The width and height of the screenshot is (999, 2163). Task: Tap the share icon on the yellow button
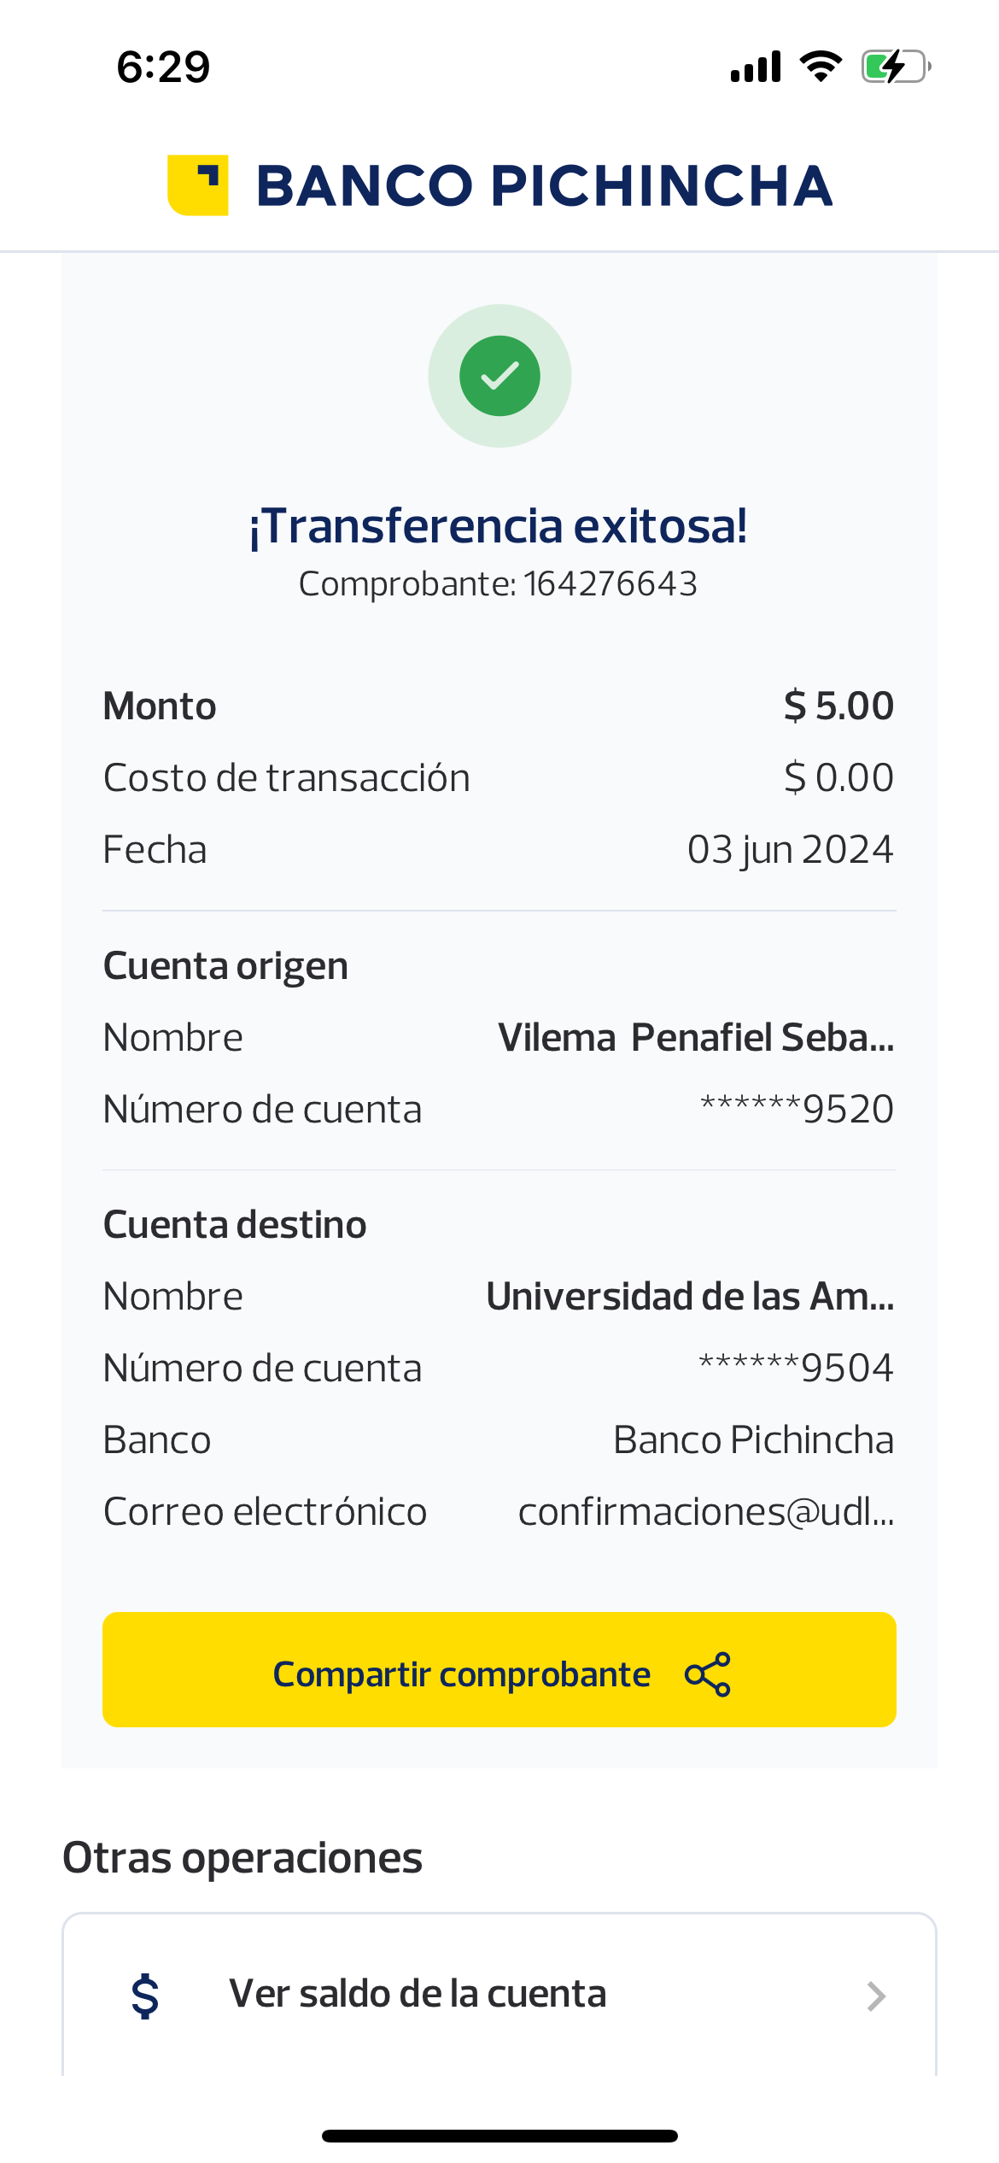pyautogui.click(x=708, y=1674)
